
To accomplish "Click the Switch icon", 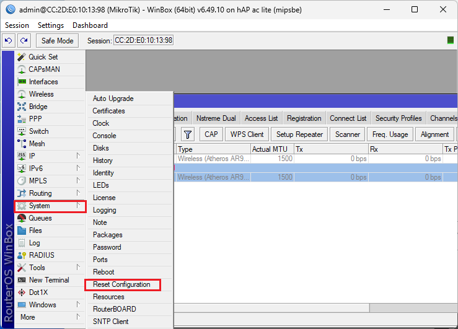I will click(22, 131).
